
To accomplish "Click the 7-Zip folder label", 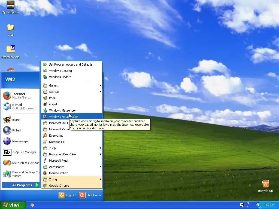I will pyautogui.click(x=52, y=148).
